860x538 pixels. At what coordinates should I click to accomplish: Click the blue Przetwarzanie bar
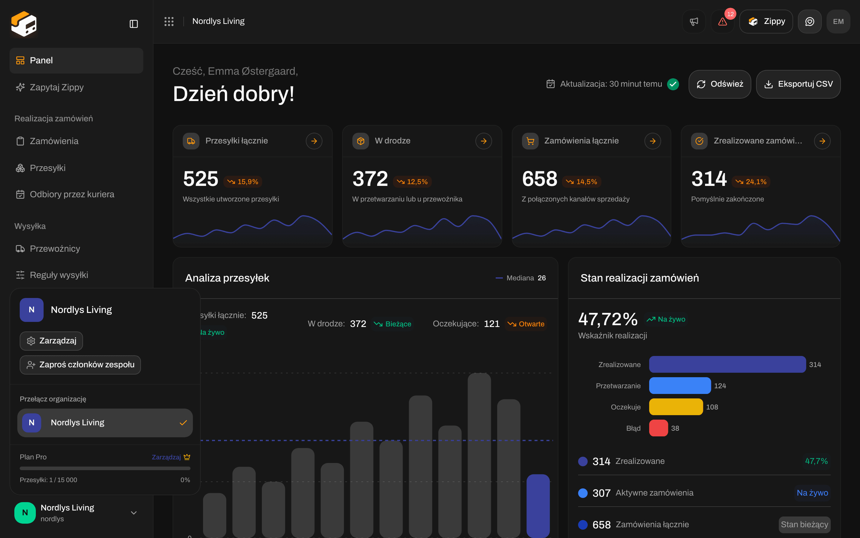(680, 386)
